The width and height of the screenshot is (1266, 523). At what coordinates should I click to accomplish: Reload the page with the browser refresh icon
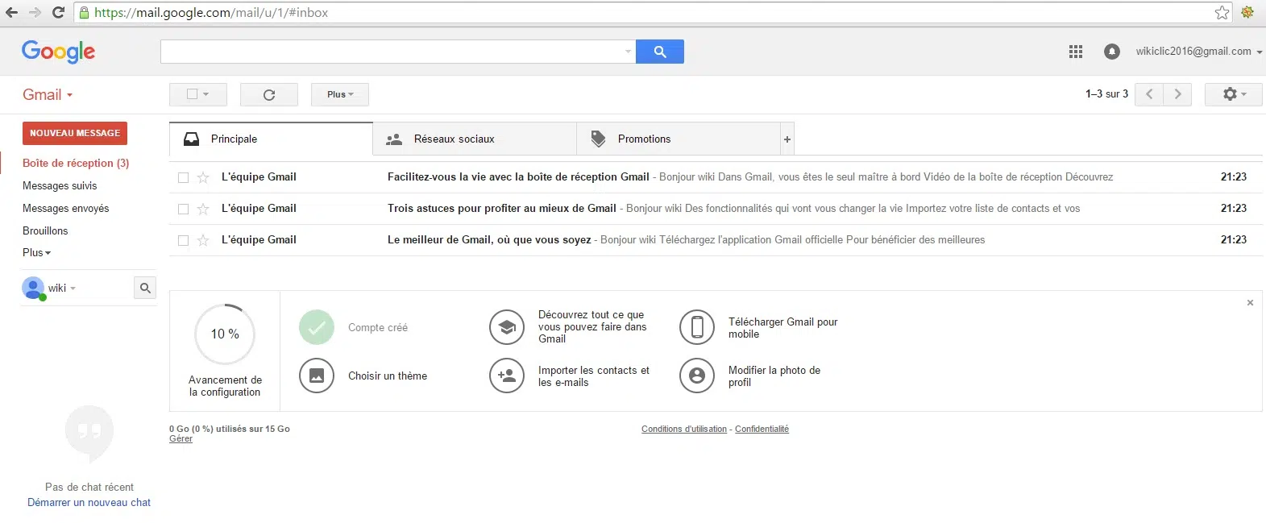[58, 12]
